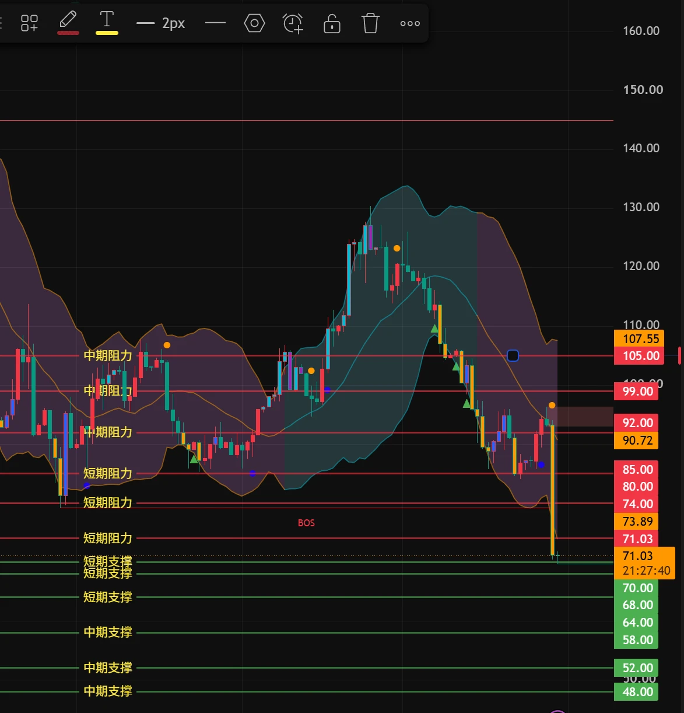684x713 pixels.
Task: Open text color picker with T icon
Action: pyautogui.click(x=107, y=23)
